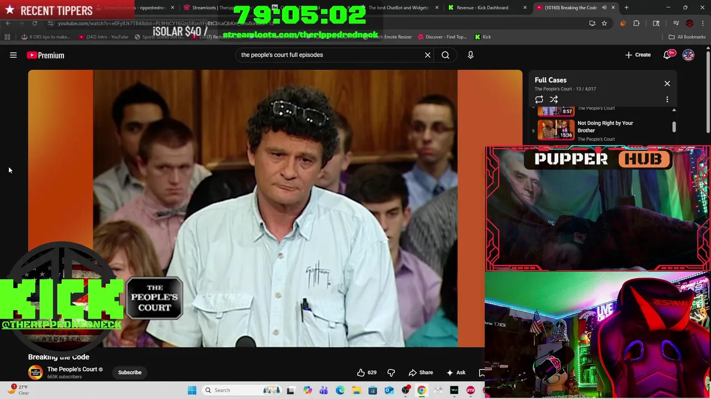Click the playlist panel scrollbar thumb
Viewport: 711px width, 399px height.
pyautogui.click(x=674, y=127)
